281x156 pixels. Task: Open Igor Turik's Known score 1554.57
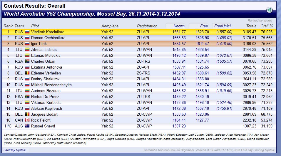tap(179, 44)
